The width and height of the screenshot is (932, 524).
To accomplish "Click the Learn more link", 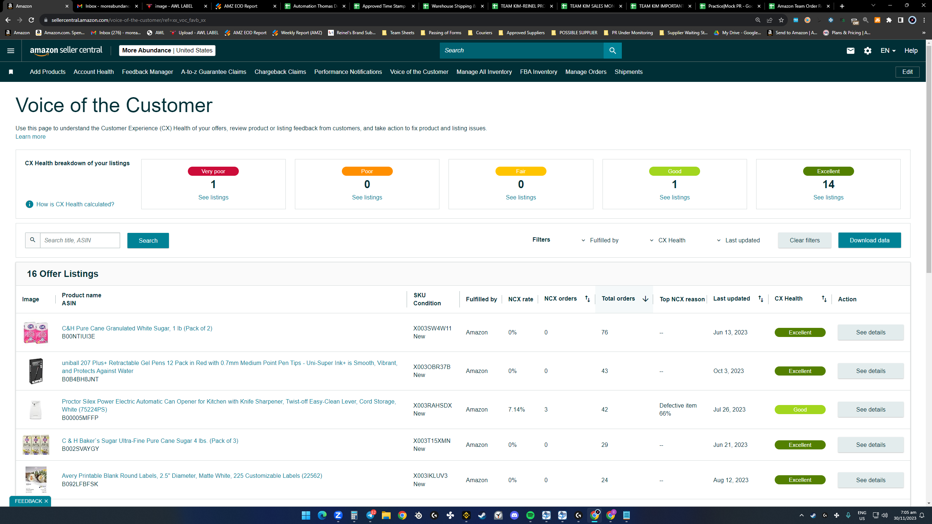I will pos(31,136).
